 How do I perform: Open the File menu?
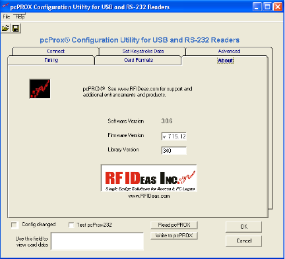tap(7, 16)
